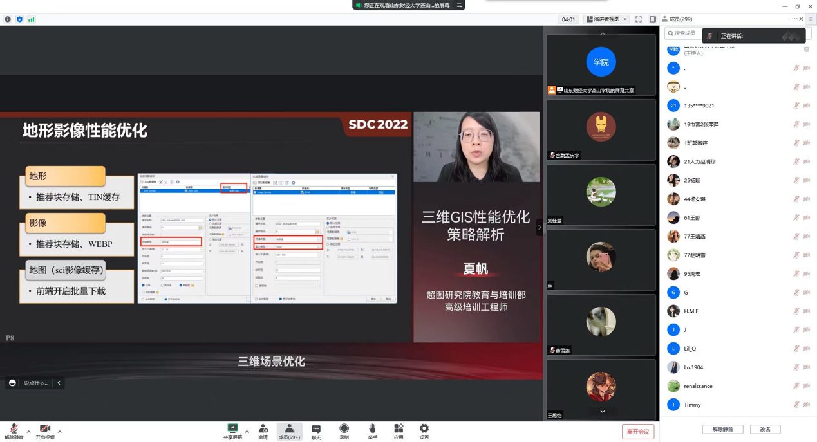Click the 改名 rename button

pyautogui.click(x=765, y=429)
